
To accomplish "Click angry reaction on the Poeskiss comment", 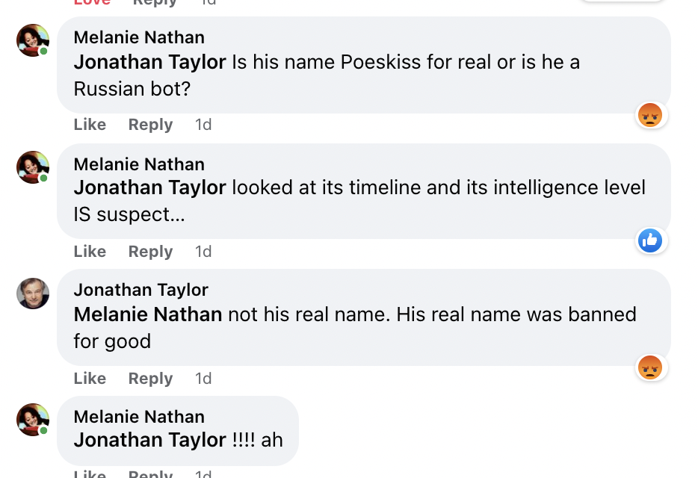I will point(650,114).
